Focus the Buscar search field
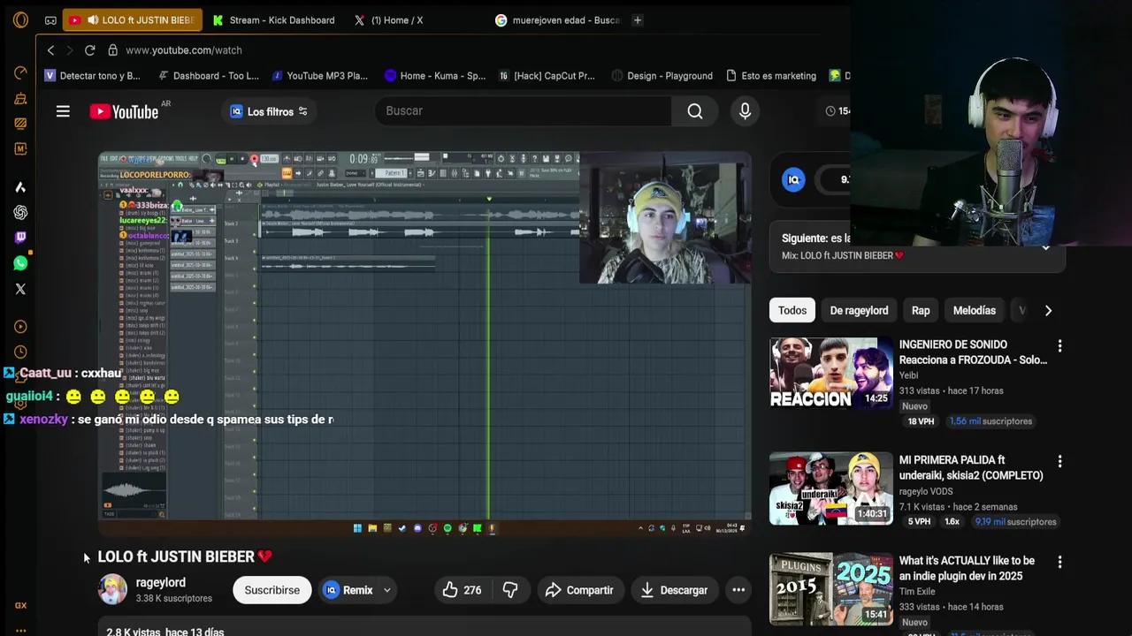Viewport: 1132px width, 636px height. tap(524, 111)
